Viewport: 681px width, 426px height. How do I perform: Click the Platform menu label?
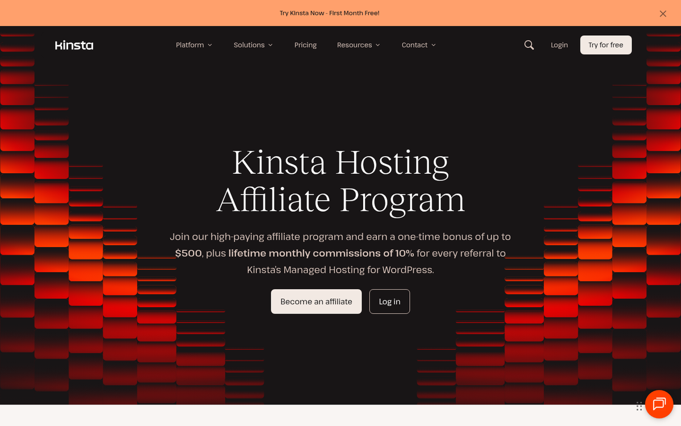[190, 45]
